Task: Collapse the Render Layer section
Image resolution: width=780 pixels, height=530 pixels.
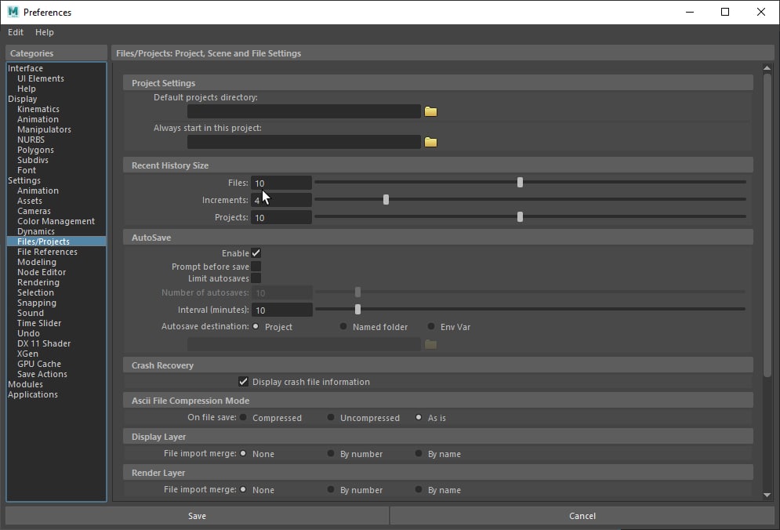Action: (438, 473)
